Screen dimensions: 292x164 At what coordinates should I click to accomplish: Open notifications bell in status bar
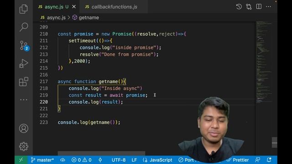[x=269, y=160]
